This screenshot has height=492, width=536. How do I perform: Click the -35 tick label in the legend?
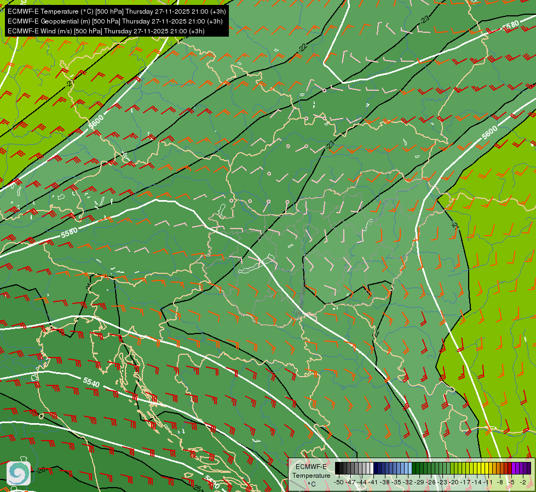(x=396, y=483)
